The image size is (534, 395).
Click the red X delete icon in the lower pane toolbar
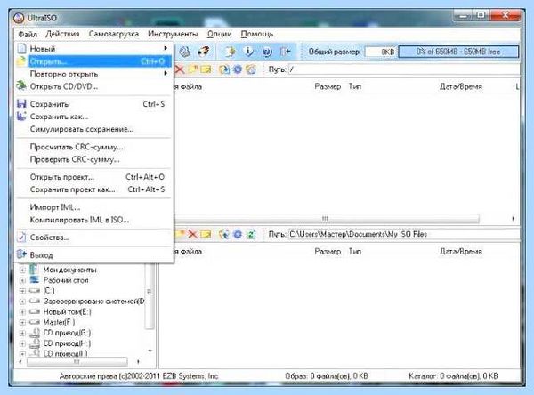[x=193, y=234]
